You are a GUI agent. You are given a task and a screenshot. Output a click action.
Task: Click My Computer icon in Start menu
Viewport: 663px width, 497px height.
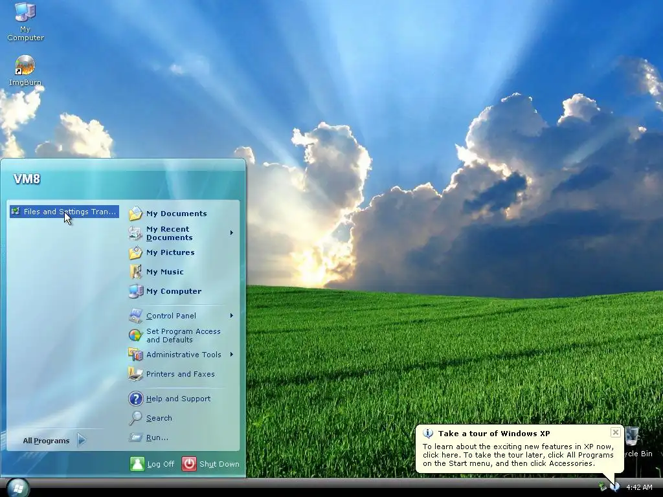coord(135,291)
